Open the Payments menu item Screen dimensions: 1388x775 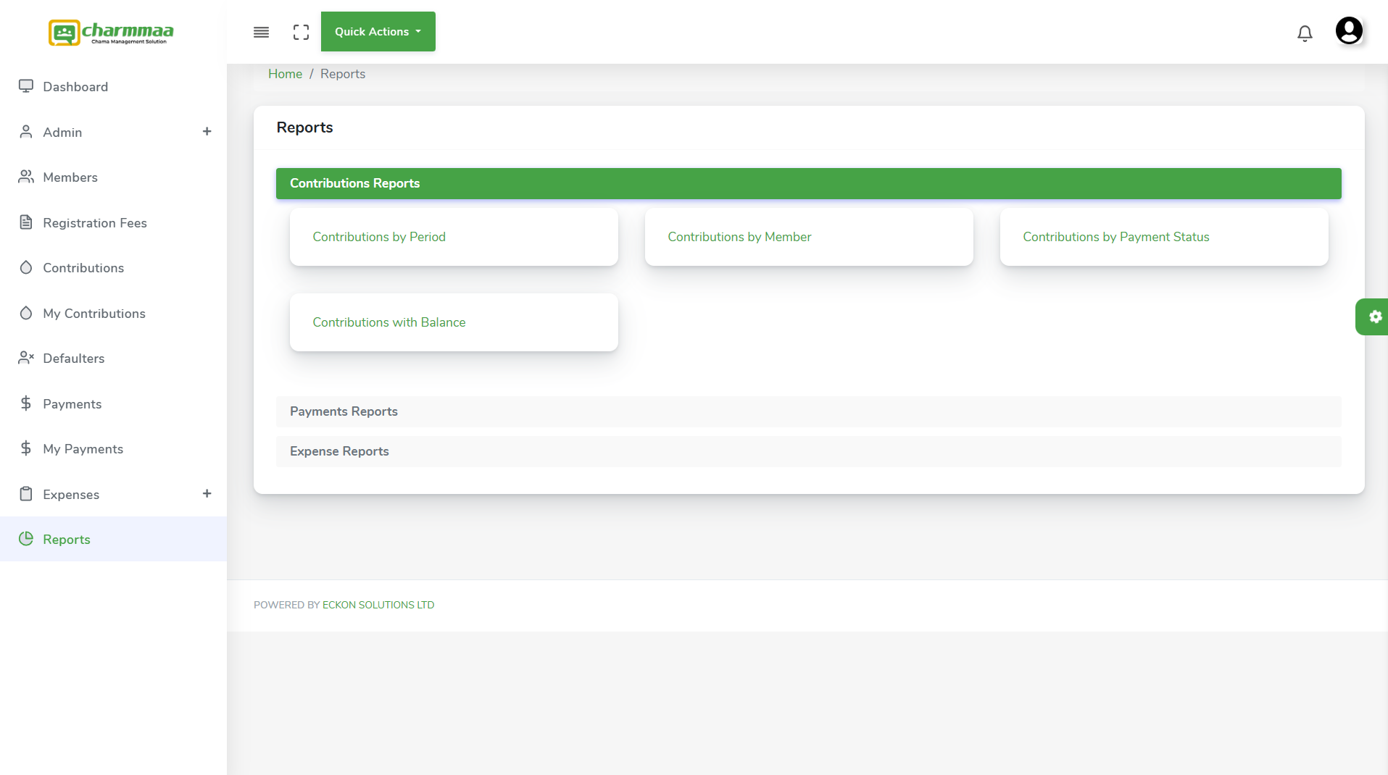[113, 403]
